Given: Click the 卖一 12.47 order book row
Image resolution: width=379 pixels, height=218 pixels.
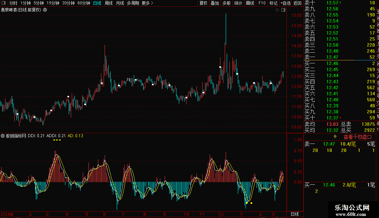Looking at the screenshot, I should click(x=340, y=57).
